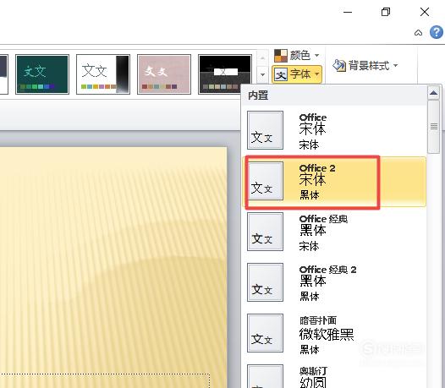Screen dimensions: 445x388
Task: Click the 暗香扑面 font preview icon
Action: coord(265,333)
